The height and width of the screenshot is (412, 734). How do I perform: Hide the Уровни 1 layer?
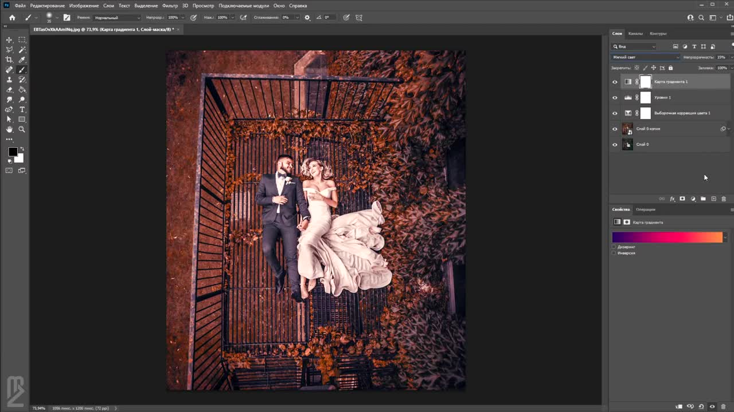615,98
